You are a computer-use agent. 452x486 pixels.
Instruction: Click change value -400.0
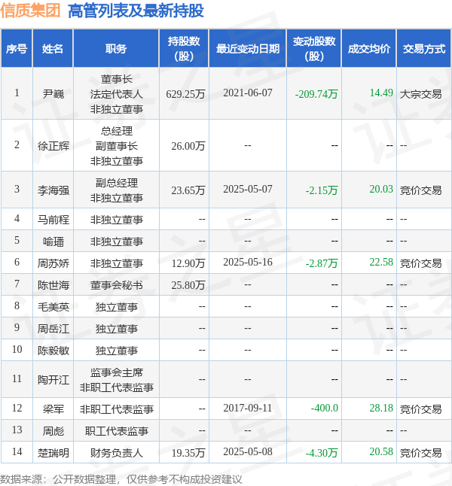click(325, 408)
